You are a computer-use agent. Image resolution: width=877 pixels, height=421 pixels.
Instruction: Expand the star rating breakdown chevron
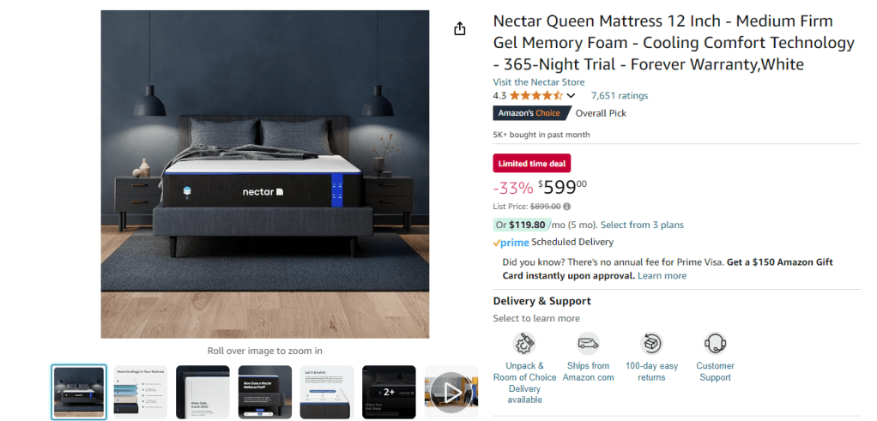coord(571,96)
